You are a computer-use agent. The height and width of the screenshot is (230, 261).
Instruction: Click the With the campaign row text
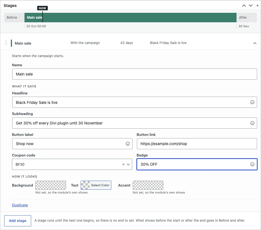pos(85,43)
